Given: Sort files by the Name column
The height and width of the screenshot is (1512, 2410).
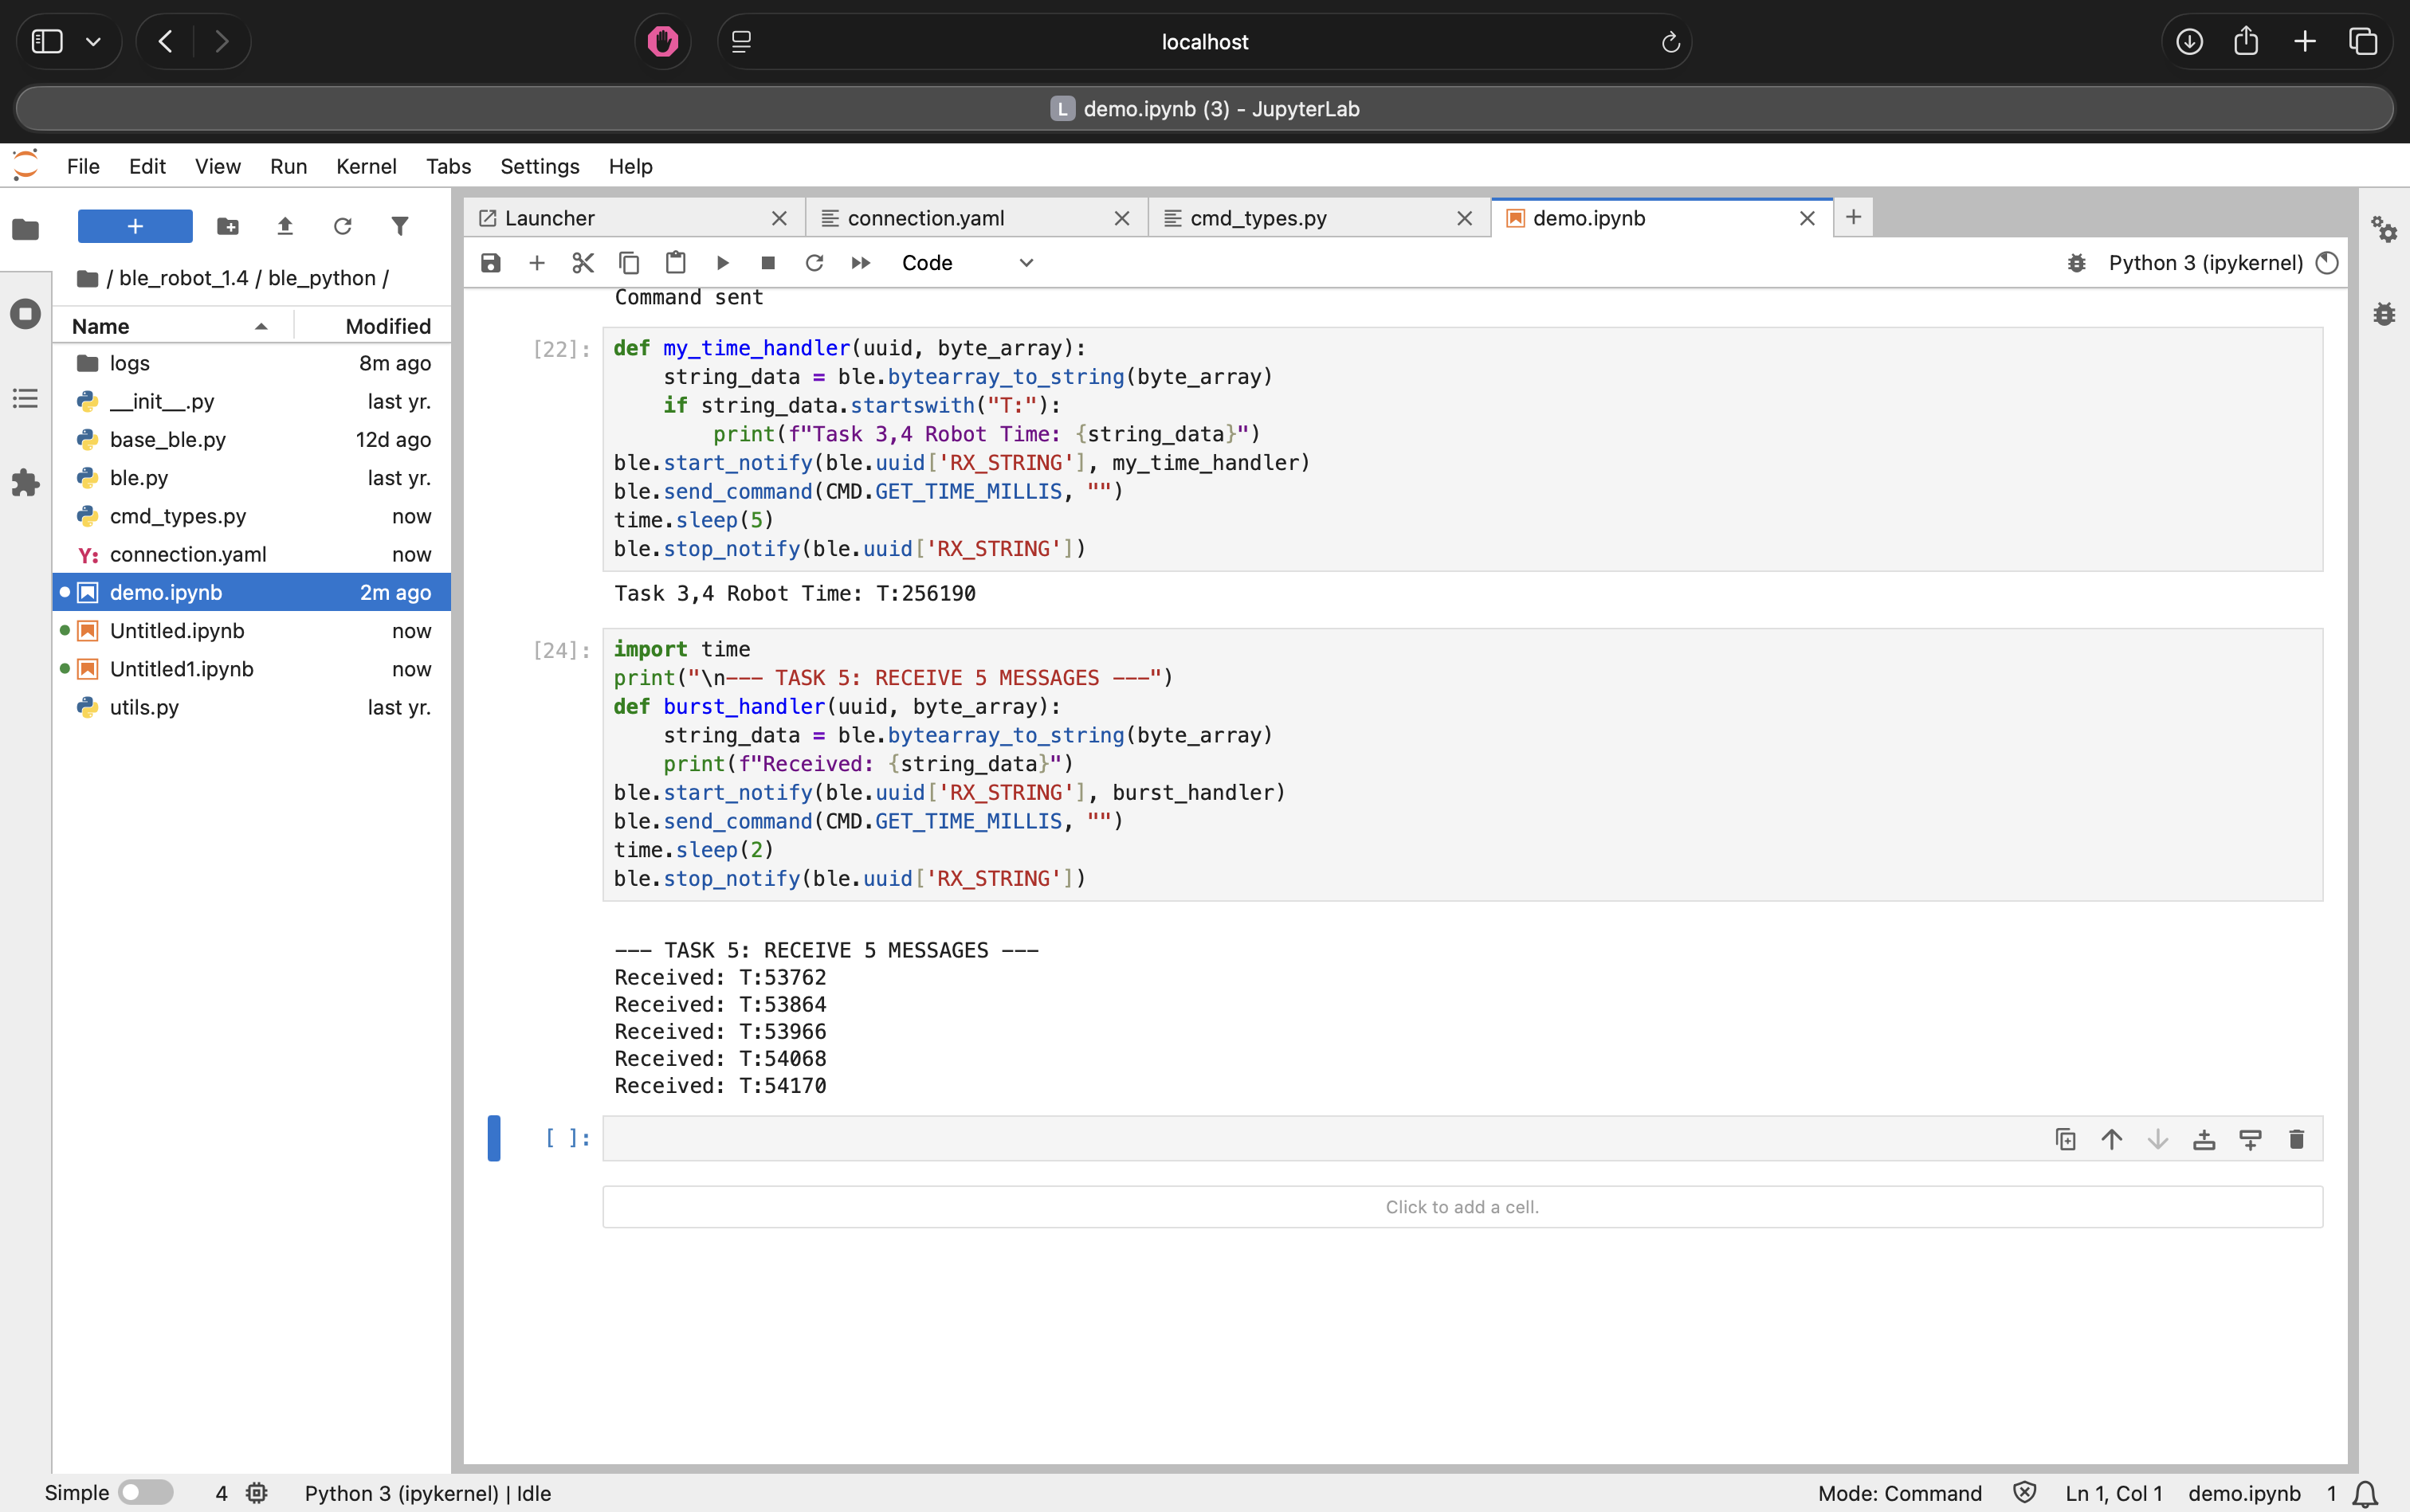Looking at the screenshot, I should click(101, 325).
